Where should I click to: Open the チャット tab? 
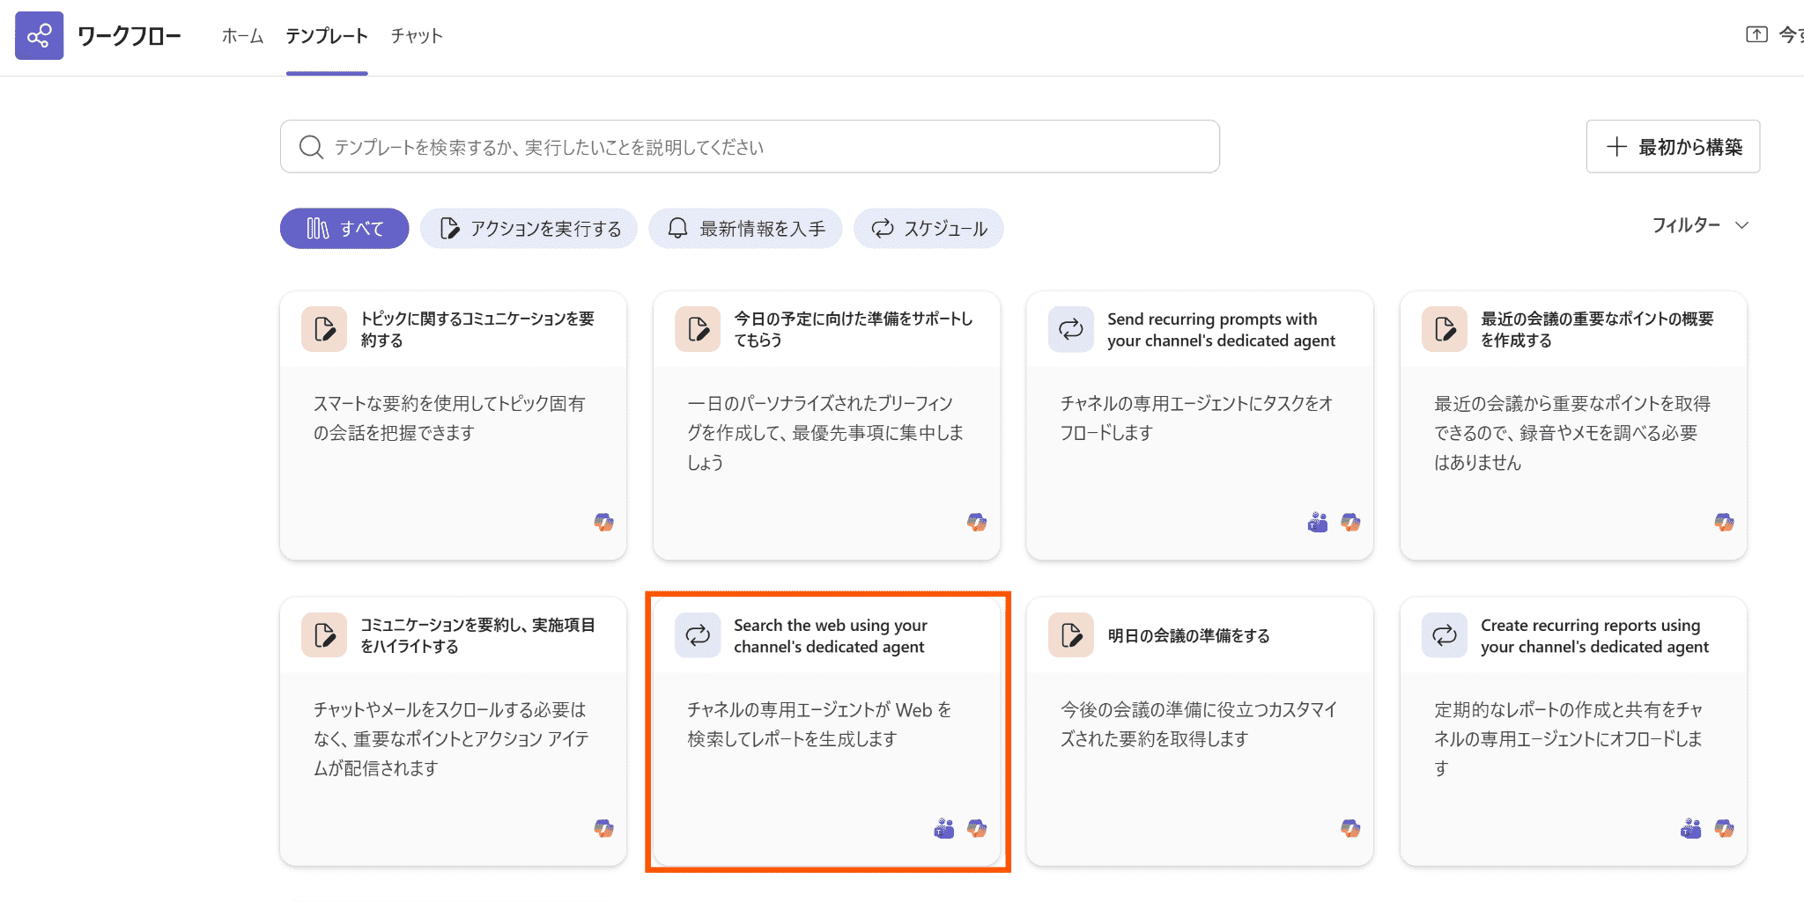click(x=417, y=36)
